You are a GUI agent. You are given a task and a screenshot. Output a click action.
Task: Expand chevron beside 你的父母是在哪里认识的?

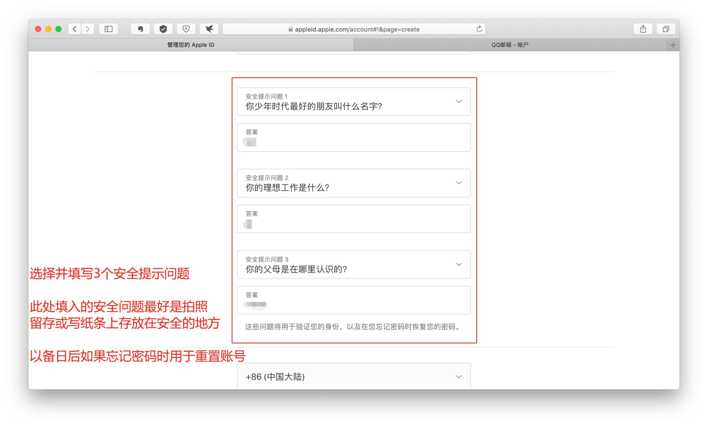pos(459,264)
